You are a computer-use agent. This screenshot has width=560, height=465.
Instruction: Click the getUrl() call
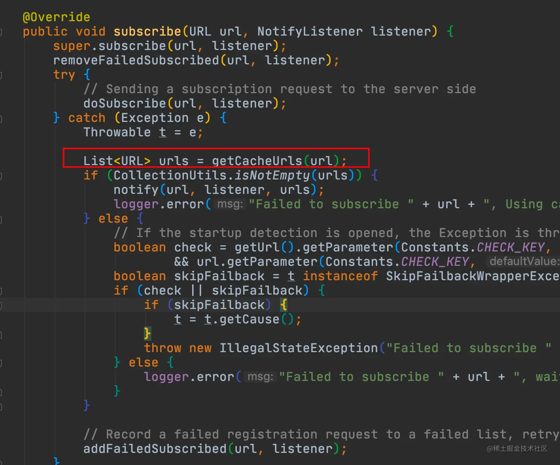[x=264, y=247]
